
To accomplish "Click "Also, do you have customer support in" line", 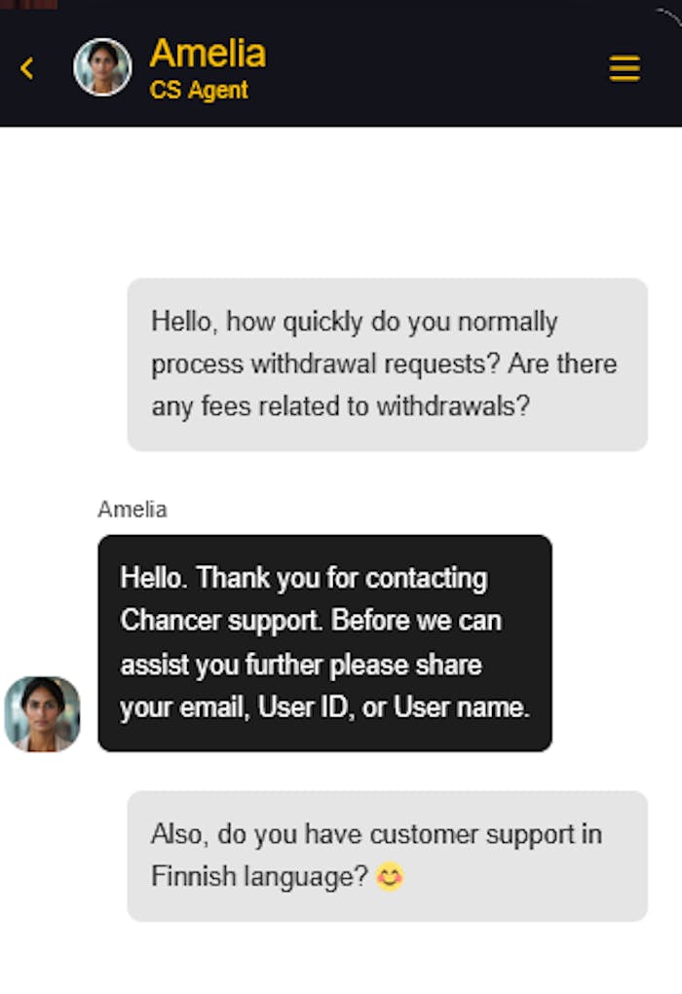I will 376,834.
